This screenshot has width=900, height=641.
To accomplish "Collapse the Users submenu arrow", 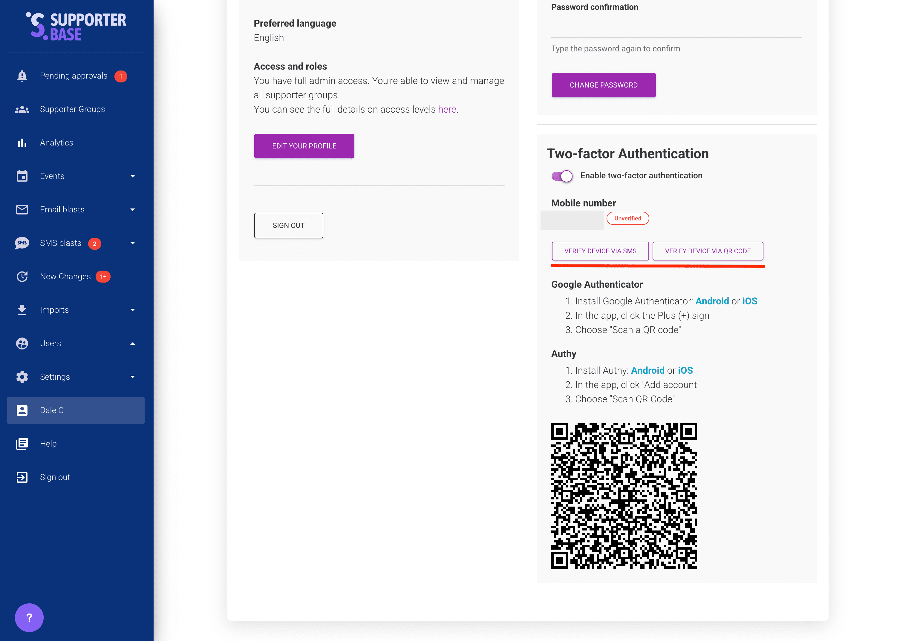I will pos(133,343).
